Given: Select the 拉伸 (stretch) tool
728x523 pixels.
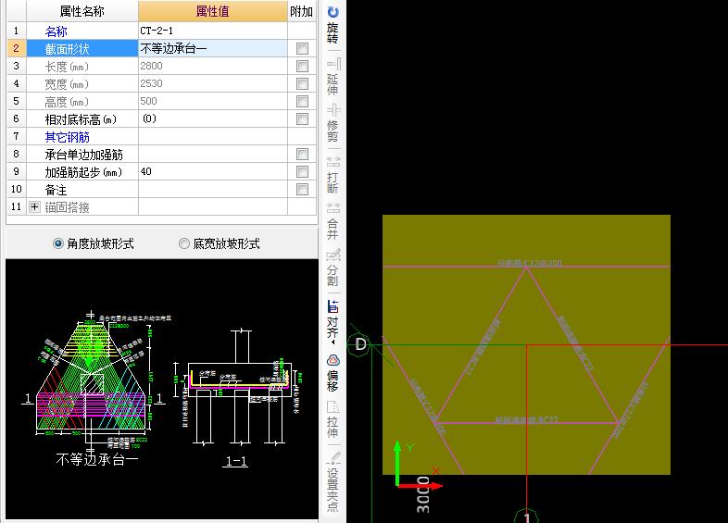Looking at the screenshot, I should tap(333, 418).
